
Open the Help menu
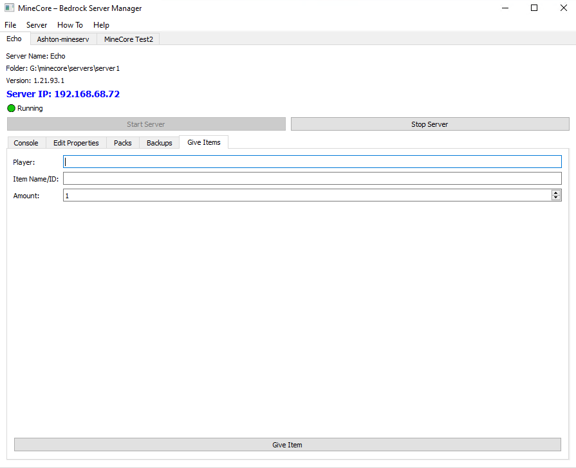[101, 25]
